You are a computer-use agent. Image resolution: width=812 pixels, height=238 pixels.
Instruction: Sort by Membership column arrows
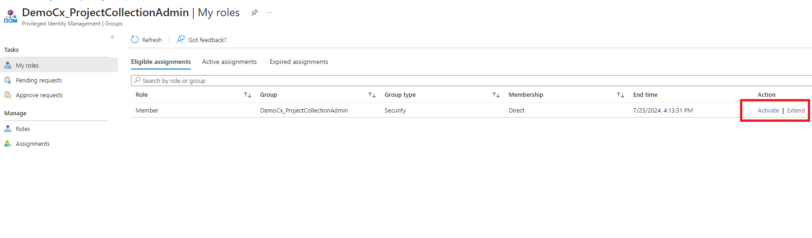click(x=621, y=95)
